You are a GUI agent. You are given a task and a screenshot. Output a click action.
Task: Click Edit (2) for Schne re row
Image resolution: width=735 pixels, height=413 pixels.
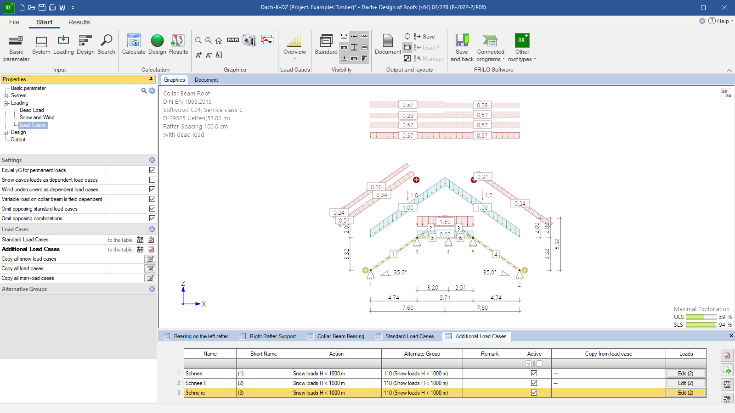[x=686, y=393]
